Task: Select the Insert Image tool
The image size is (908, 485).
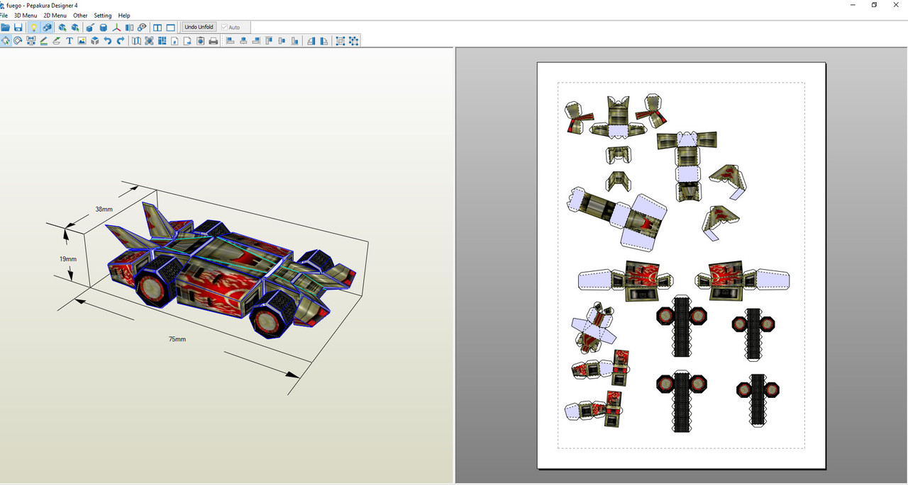Action: [82, 41]
